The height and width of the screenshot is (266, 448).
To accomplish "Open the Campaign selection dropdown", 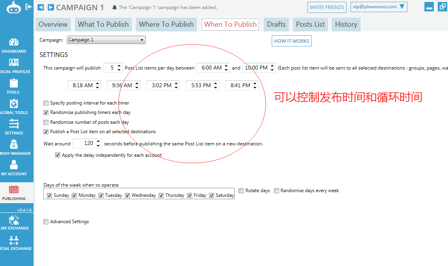I will 141,40.
